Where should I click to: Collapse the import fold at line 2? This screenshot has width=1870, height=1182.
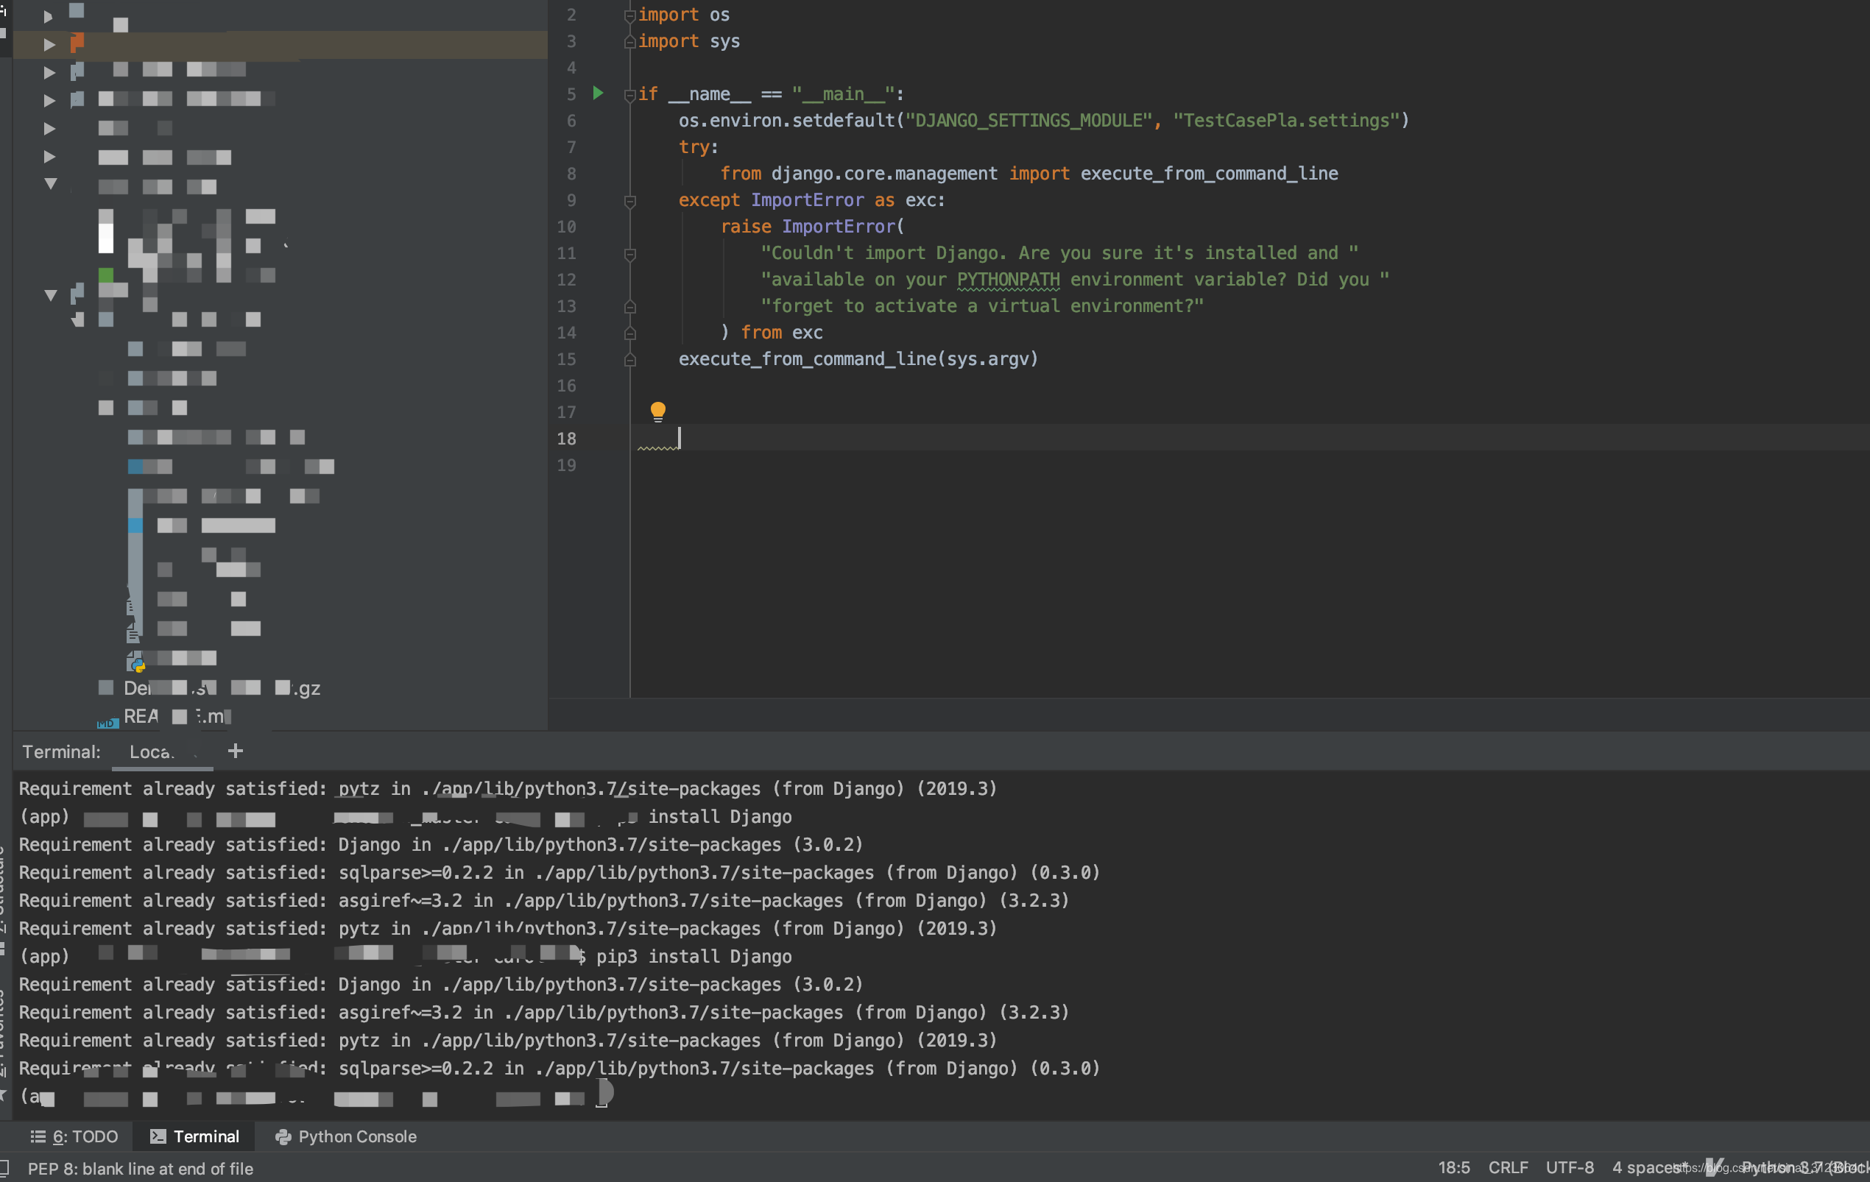pos(629,14)
